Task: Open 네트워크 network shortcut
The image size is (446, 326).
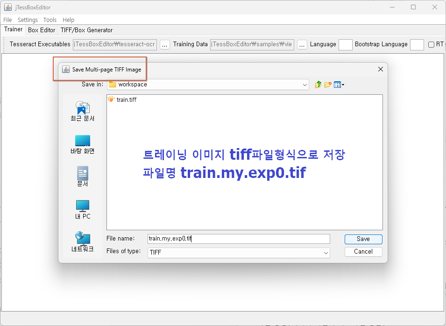Action: point(83,242)
